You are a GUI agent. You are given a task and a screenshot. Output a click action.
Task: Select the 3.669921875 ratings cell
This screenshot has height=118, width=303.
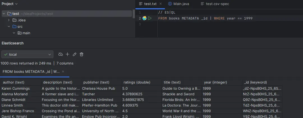[x=141, y=100]
